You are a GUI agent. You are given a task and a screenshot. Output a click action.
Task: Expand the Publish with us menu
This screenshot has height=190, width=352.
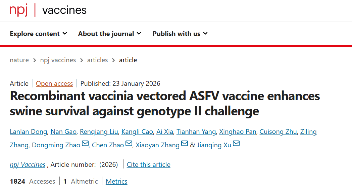pyautogui.click(x=180, y=34)
